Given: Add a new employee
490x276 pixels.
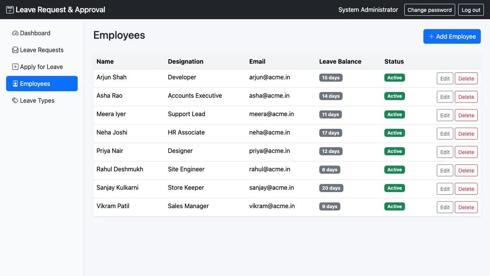Looking at the screenshot, I should (x=452, y=36).
